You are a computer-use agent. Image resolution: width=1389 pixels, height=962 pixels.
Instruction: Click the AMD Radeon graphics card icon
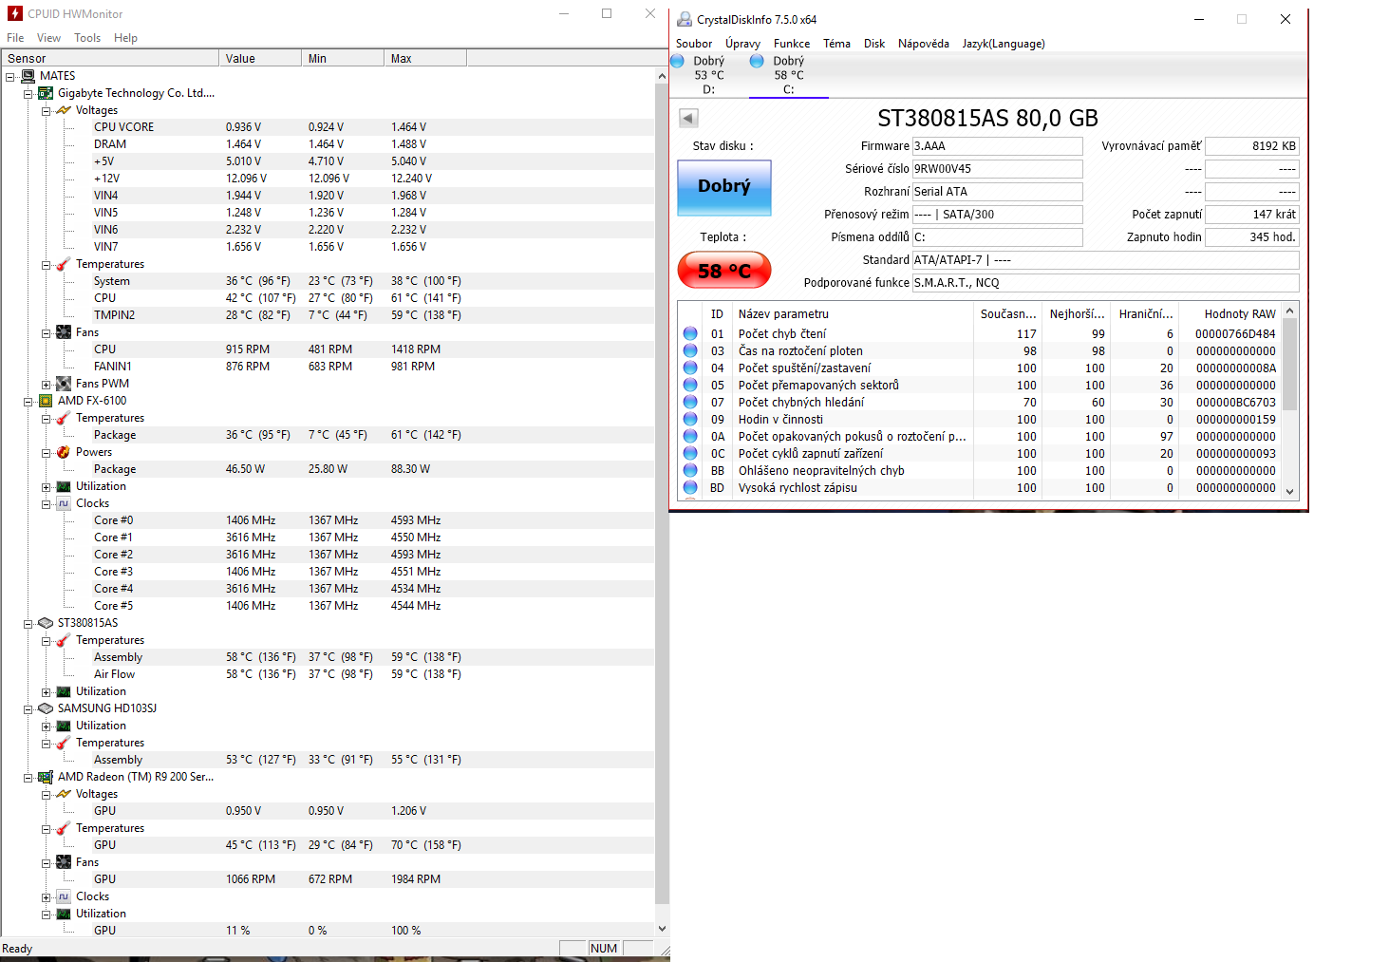coord(46,777)
